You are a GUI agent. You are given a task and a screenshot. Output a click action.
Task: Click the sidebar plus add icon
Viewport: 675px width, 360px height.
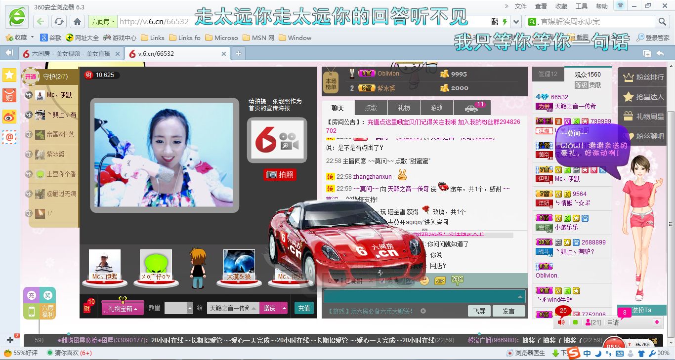(10, 340)
